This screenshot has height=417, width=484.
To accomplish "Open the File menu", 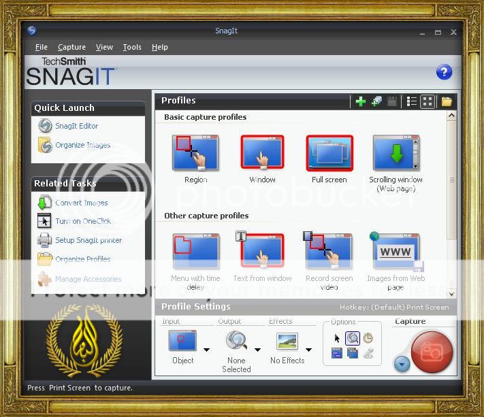I will (42, 47).
